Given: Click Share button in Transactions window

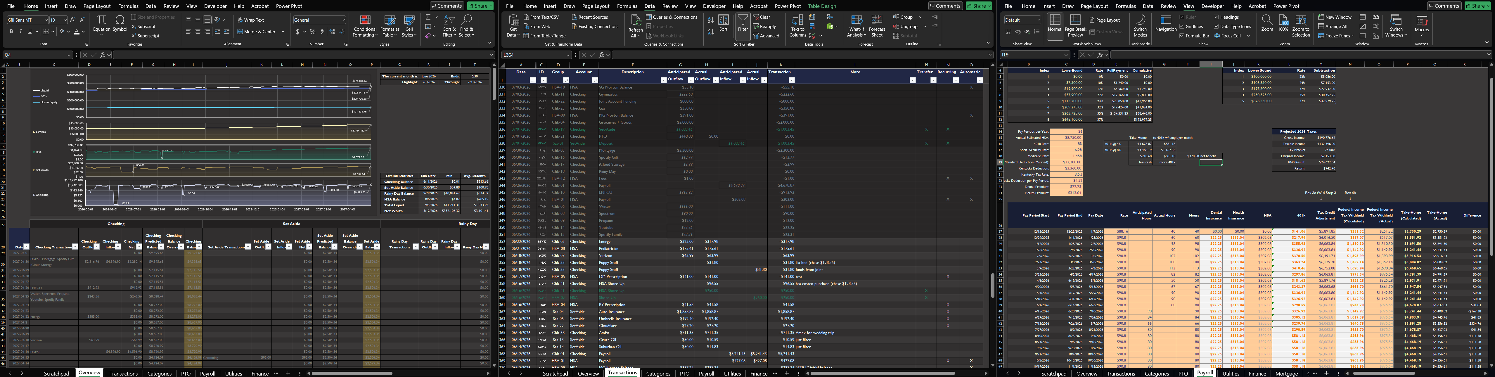Looking at the screenshot, I should pyautogui.click(x=978, y=6).
